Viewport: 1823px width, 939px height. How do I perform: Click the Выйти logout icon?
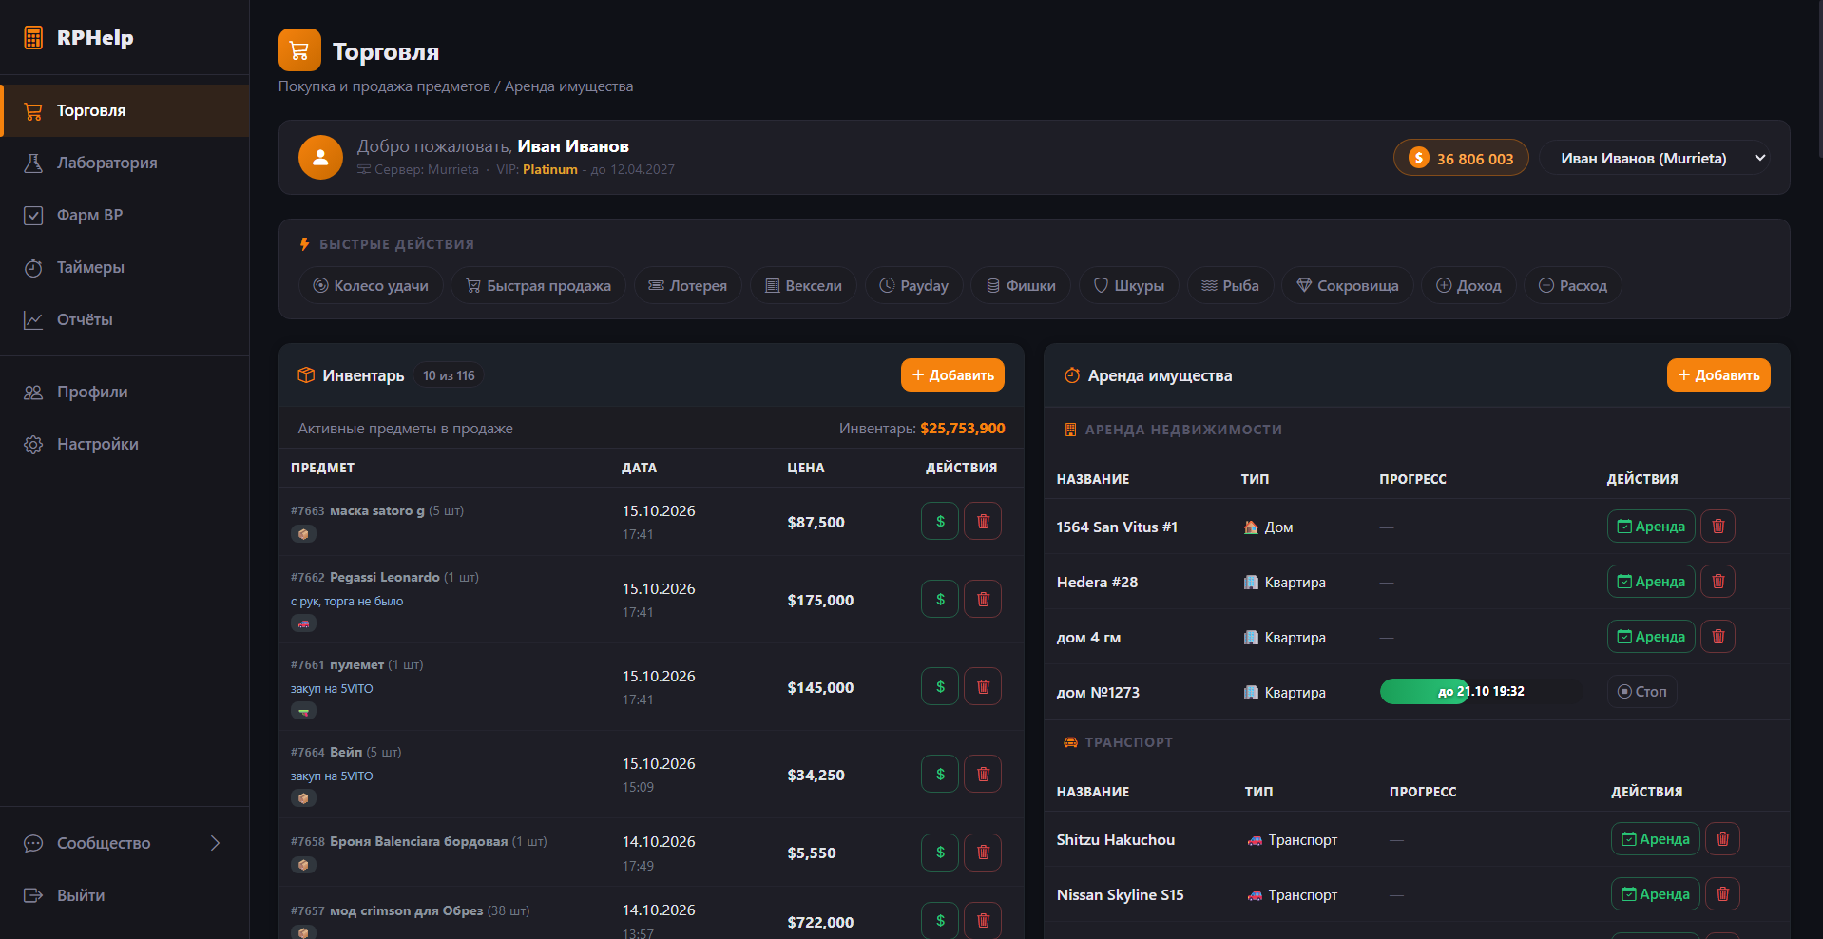[x=33, y=895]
